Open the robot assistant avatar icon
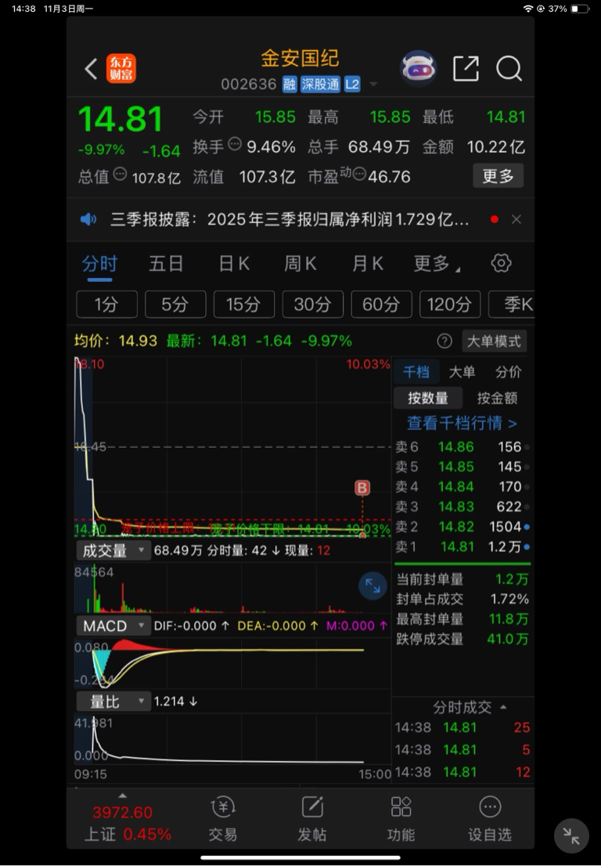 (419, 68)
